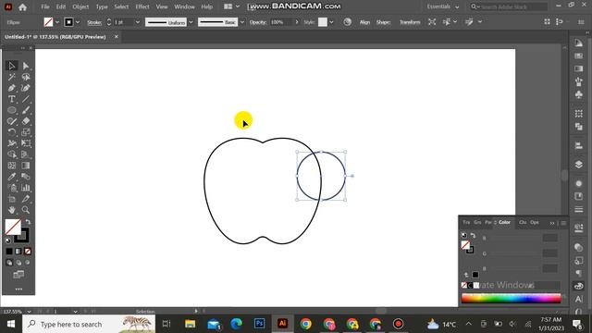Select the Curvature tool
Image resolution: width=592 pixels, height=333 pixels.
pos(26,88)
